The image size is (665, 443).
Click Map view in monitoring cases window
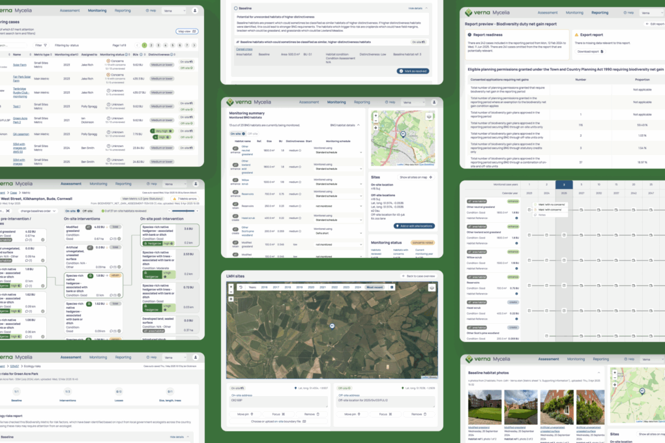click(186, 31)
